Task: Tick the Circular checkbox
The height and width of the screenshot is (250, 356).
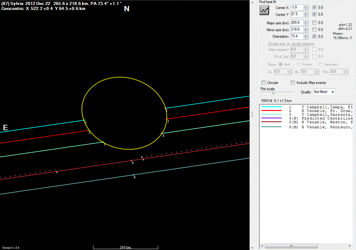Action: pyautogui.click(x=264, y=83)
